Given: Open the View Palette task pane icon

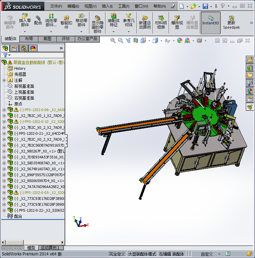Looking at the screenshot, I should click(250, 83).
